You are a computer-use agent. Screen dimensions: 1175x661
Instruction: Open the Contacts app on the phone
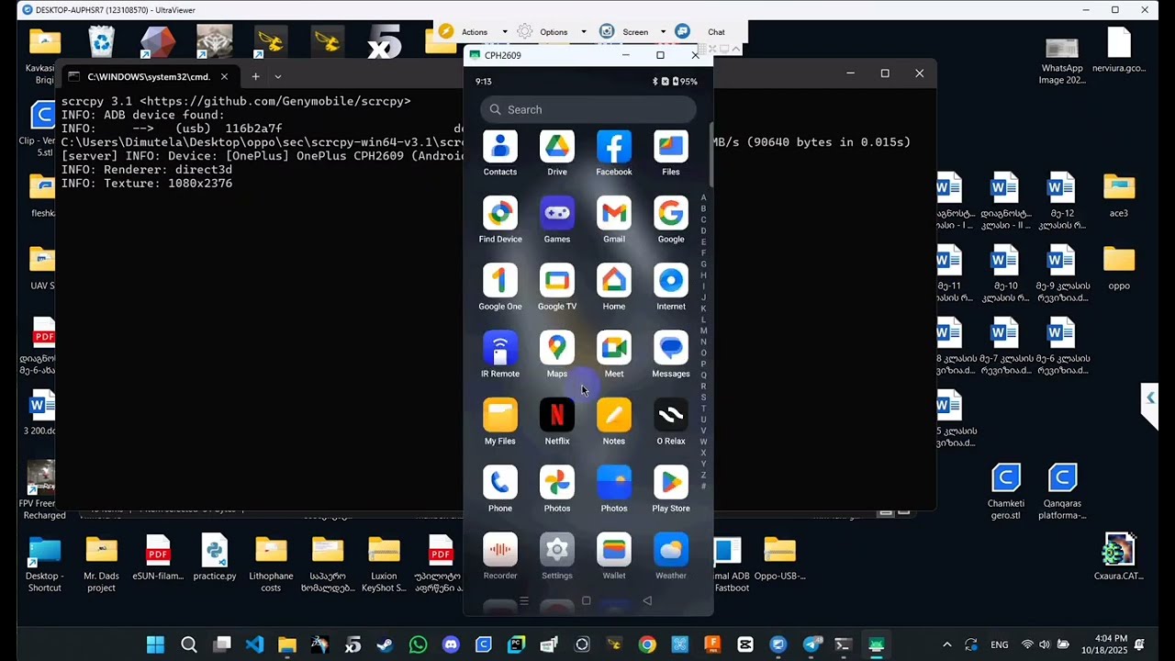500,152
